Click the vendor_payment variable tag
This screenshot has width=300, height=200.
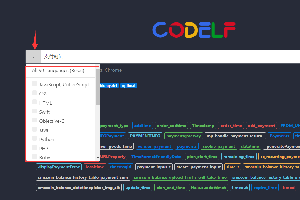[154, 146]
